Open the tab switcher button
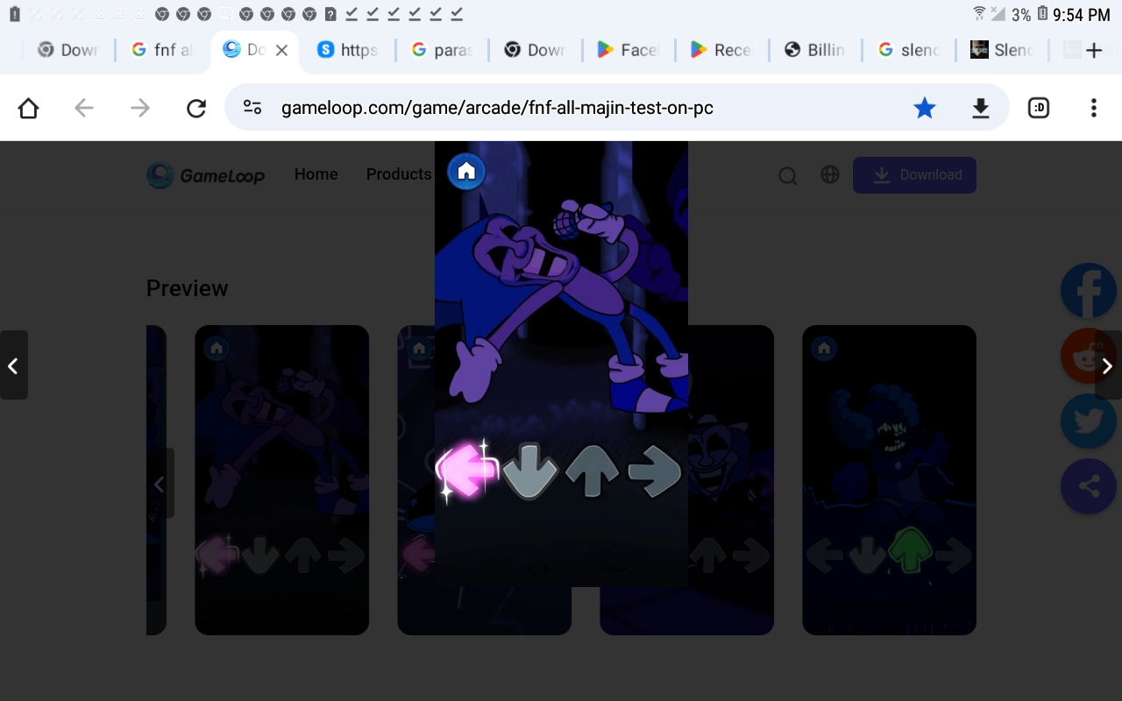This screenshot has width=1122, height=701. pos(1039,108)
